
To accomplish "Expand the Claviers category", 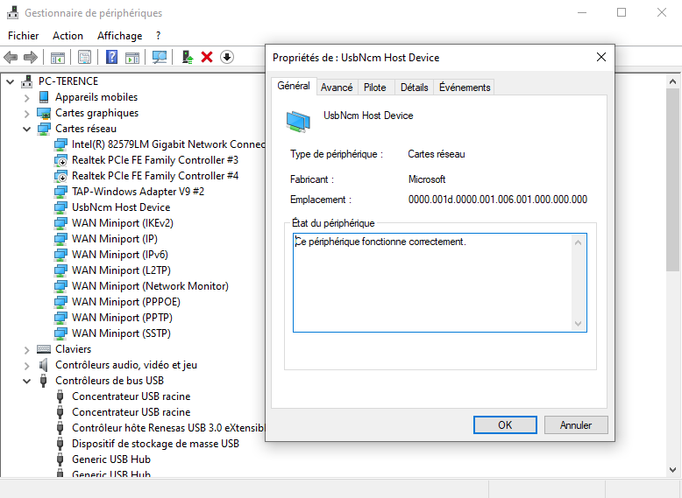I will (27, 349).
